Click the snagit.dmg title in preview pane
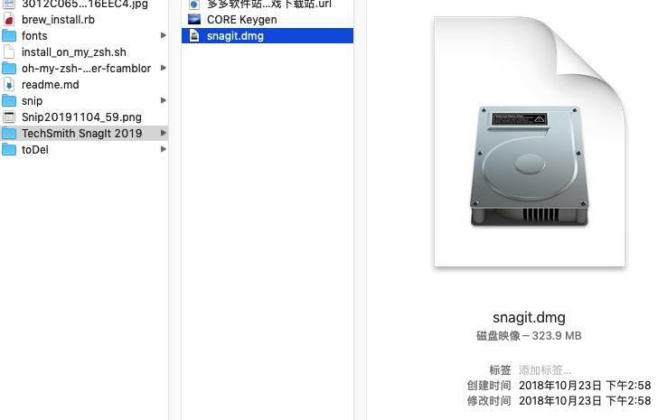The width and height of the screenshot is (667, 420). 530,318
